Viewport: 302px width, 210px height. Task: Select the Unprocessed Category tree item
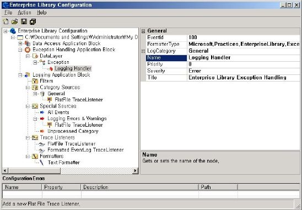tap(73, 131)
